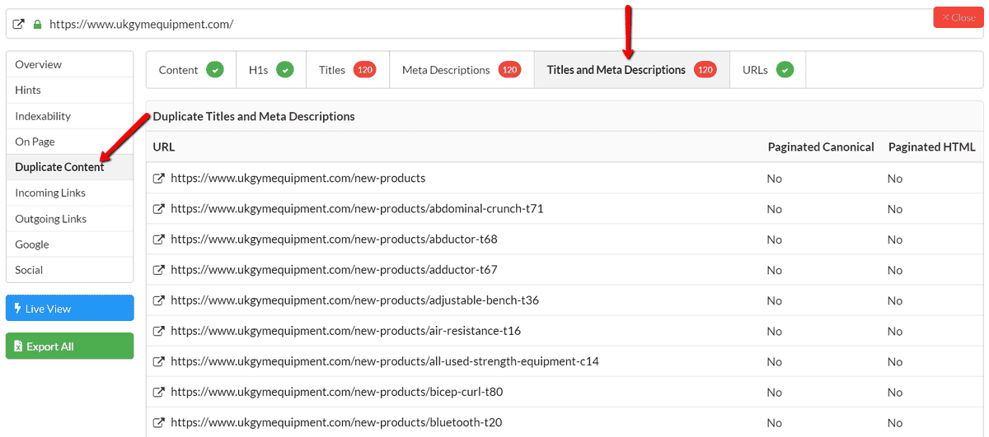
Task: Open external link icon for adductor-t67 row
Action: tap(159, 270)
